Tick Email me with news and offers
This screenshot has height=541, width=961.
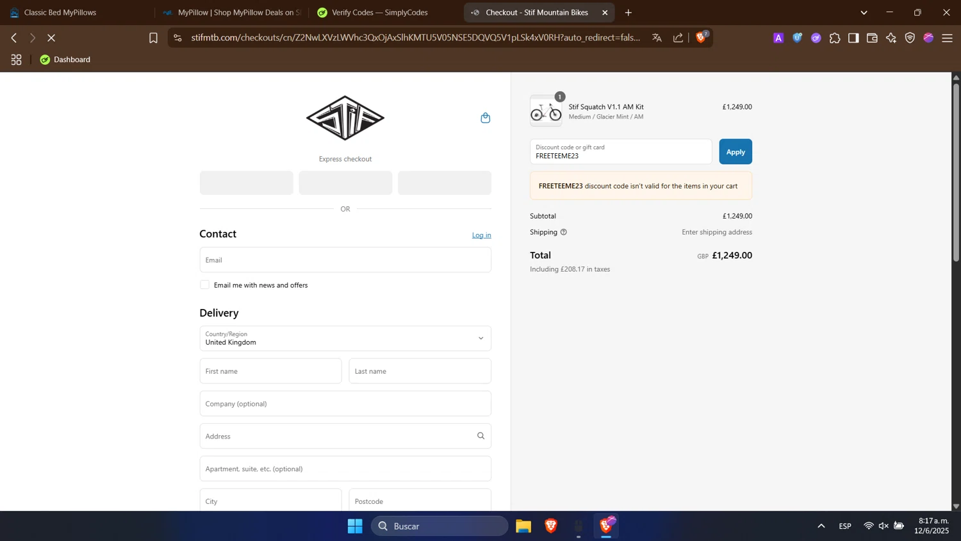[204, 285]
